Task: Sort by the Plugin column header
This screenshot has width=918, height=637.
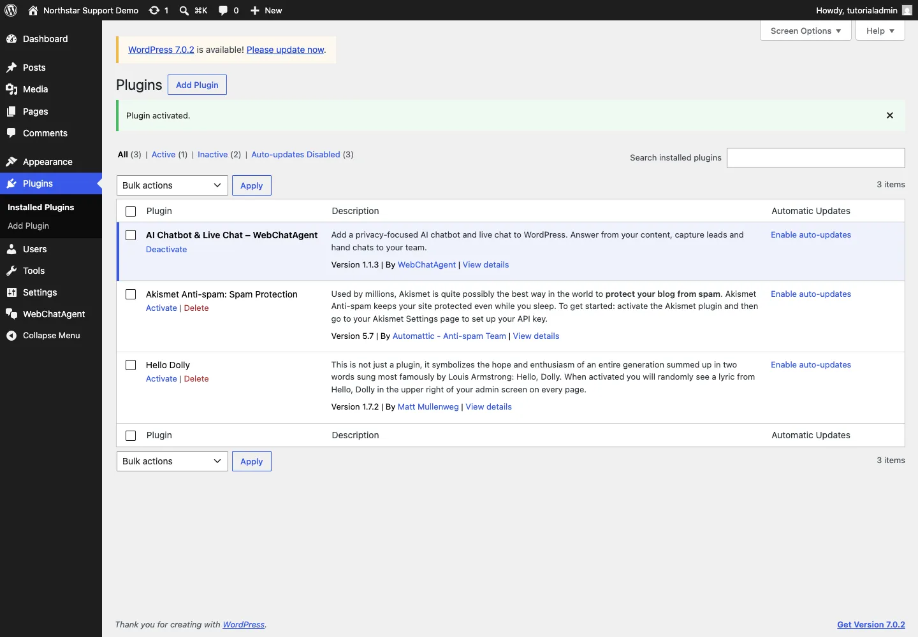Action: click(x=159, y=211)
